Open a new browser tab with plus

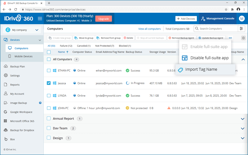point(49,3)
